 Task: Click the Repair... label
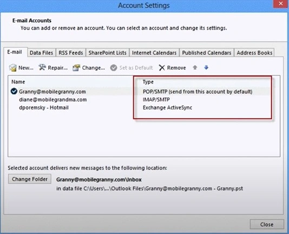(x=58, y=68)
